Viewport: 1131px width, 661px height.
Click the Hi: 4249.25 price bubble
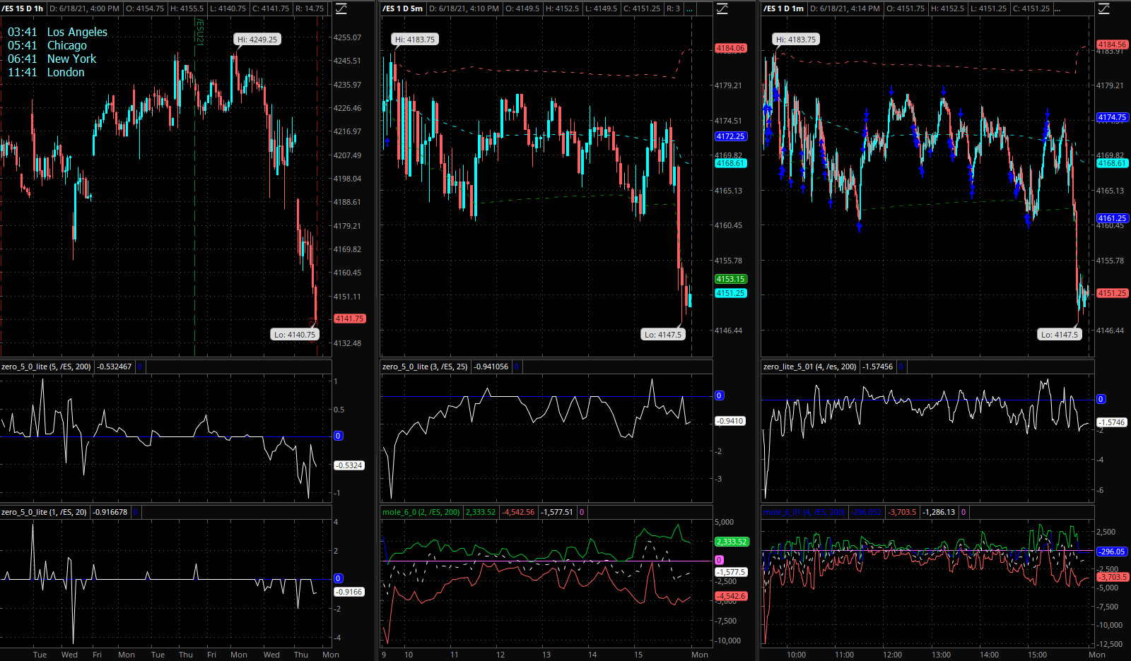(257, 40)
